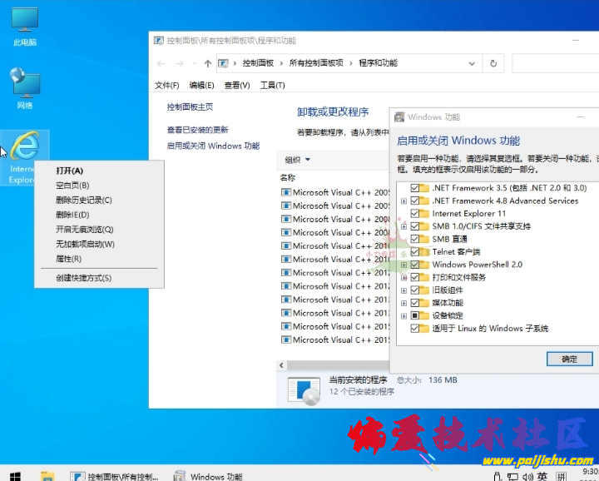Expand the .NET Framework 4.8 Advanced Services node
The width and height of the screenshot is (599, 481).
click(403, 201)
